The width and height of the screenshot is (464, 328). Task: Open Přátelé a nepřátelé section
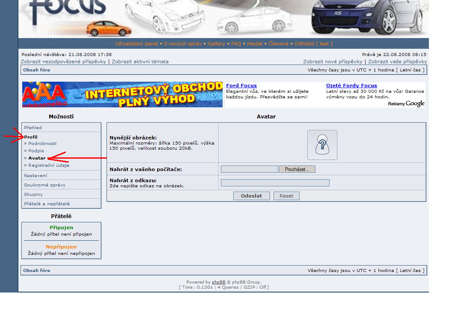[47, 204]
